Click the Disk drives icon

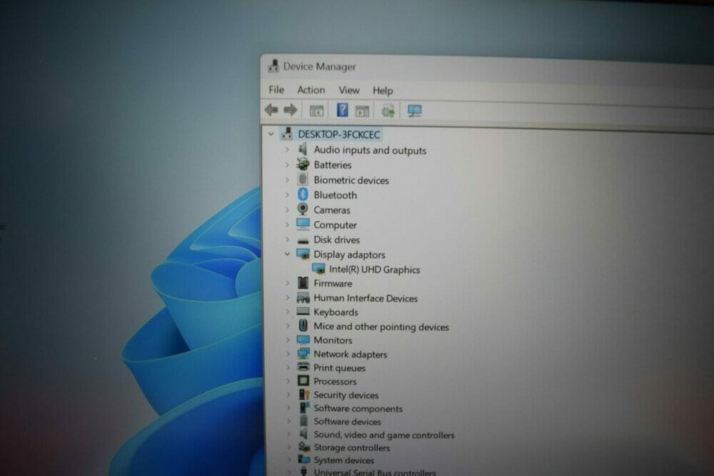tap(303, 240)
